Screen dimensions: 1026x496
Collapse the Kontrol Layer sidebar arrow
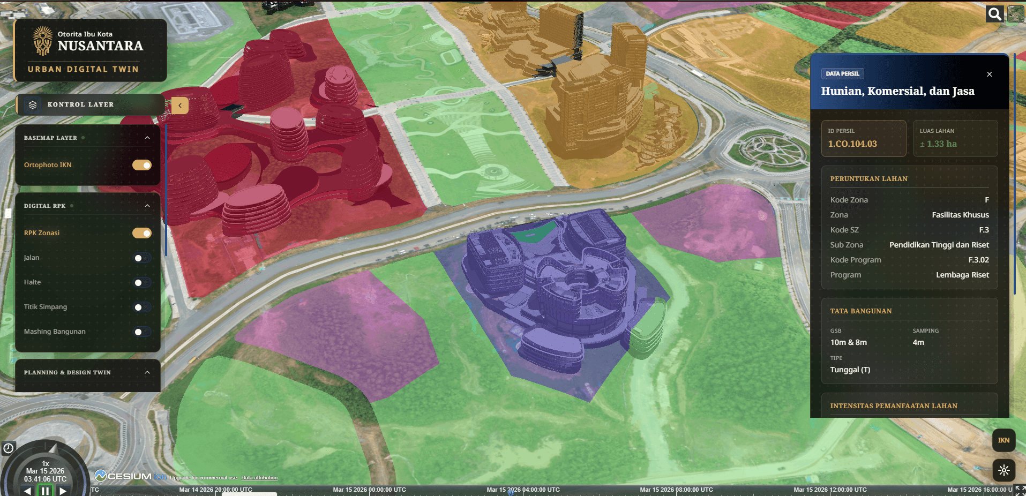pyautogui.click(x=180, y=106)
